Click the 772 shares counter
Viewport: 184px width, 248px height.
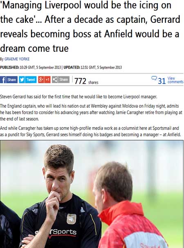click(81, 81)
